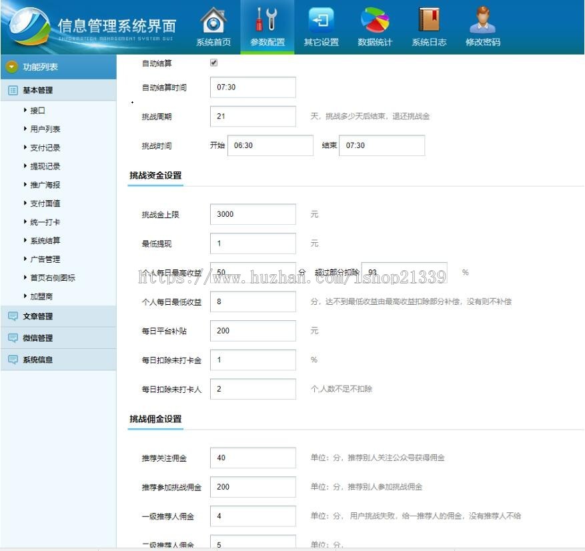Open the 提现记录 sidebar link

[45, 166]
